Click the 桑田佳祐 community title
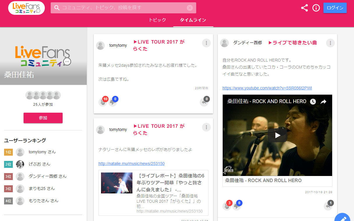This screenshot has height=221, width=354. click(19, 75)
